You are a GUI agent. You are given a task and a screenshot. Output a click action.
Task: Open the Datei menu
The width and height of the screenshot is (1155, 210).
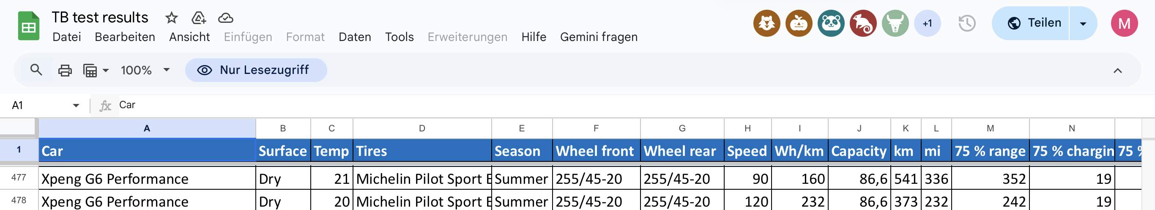click(66, 37)
